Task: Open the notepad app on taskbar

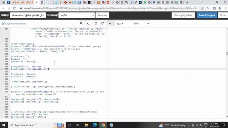Action: click(x=112, y=125)
